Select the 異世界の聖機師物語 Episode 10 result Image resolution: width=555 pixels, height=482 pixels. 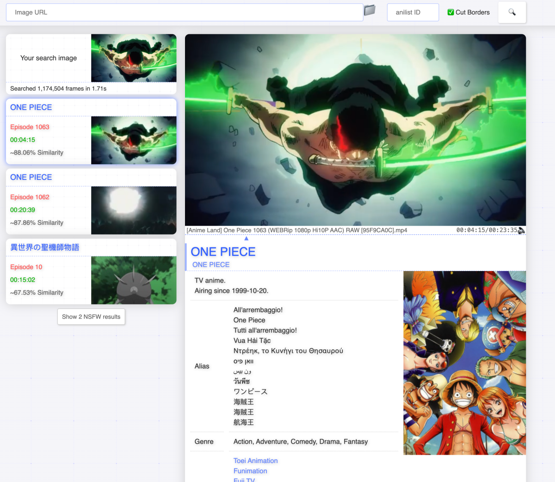tap(91, 272)
